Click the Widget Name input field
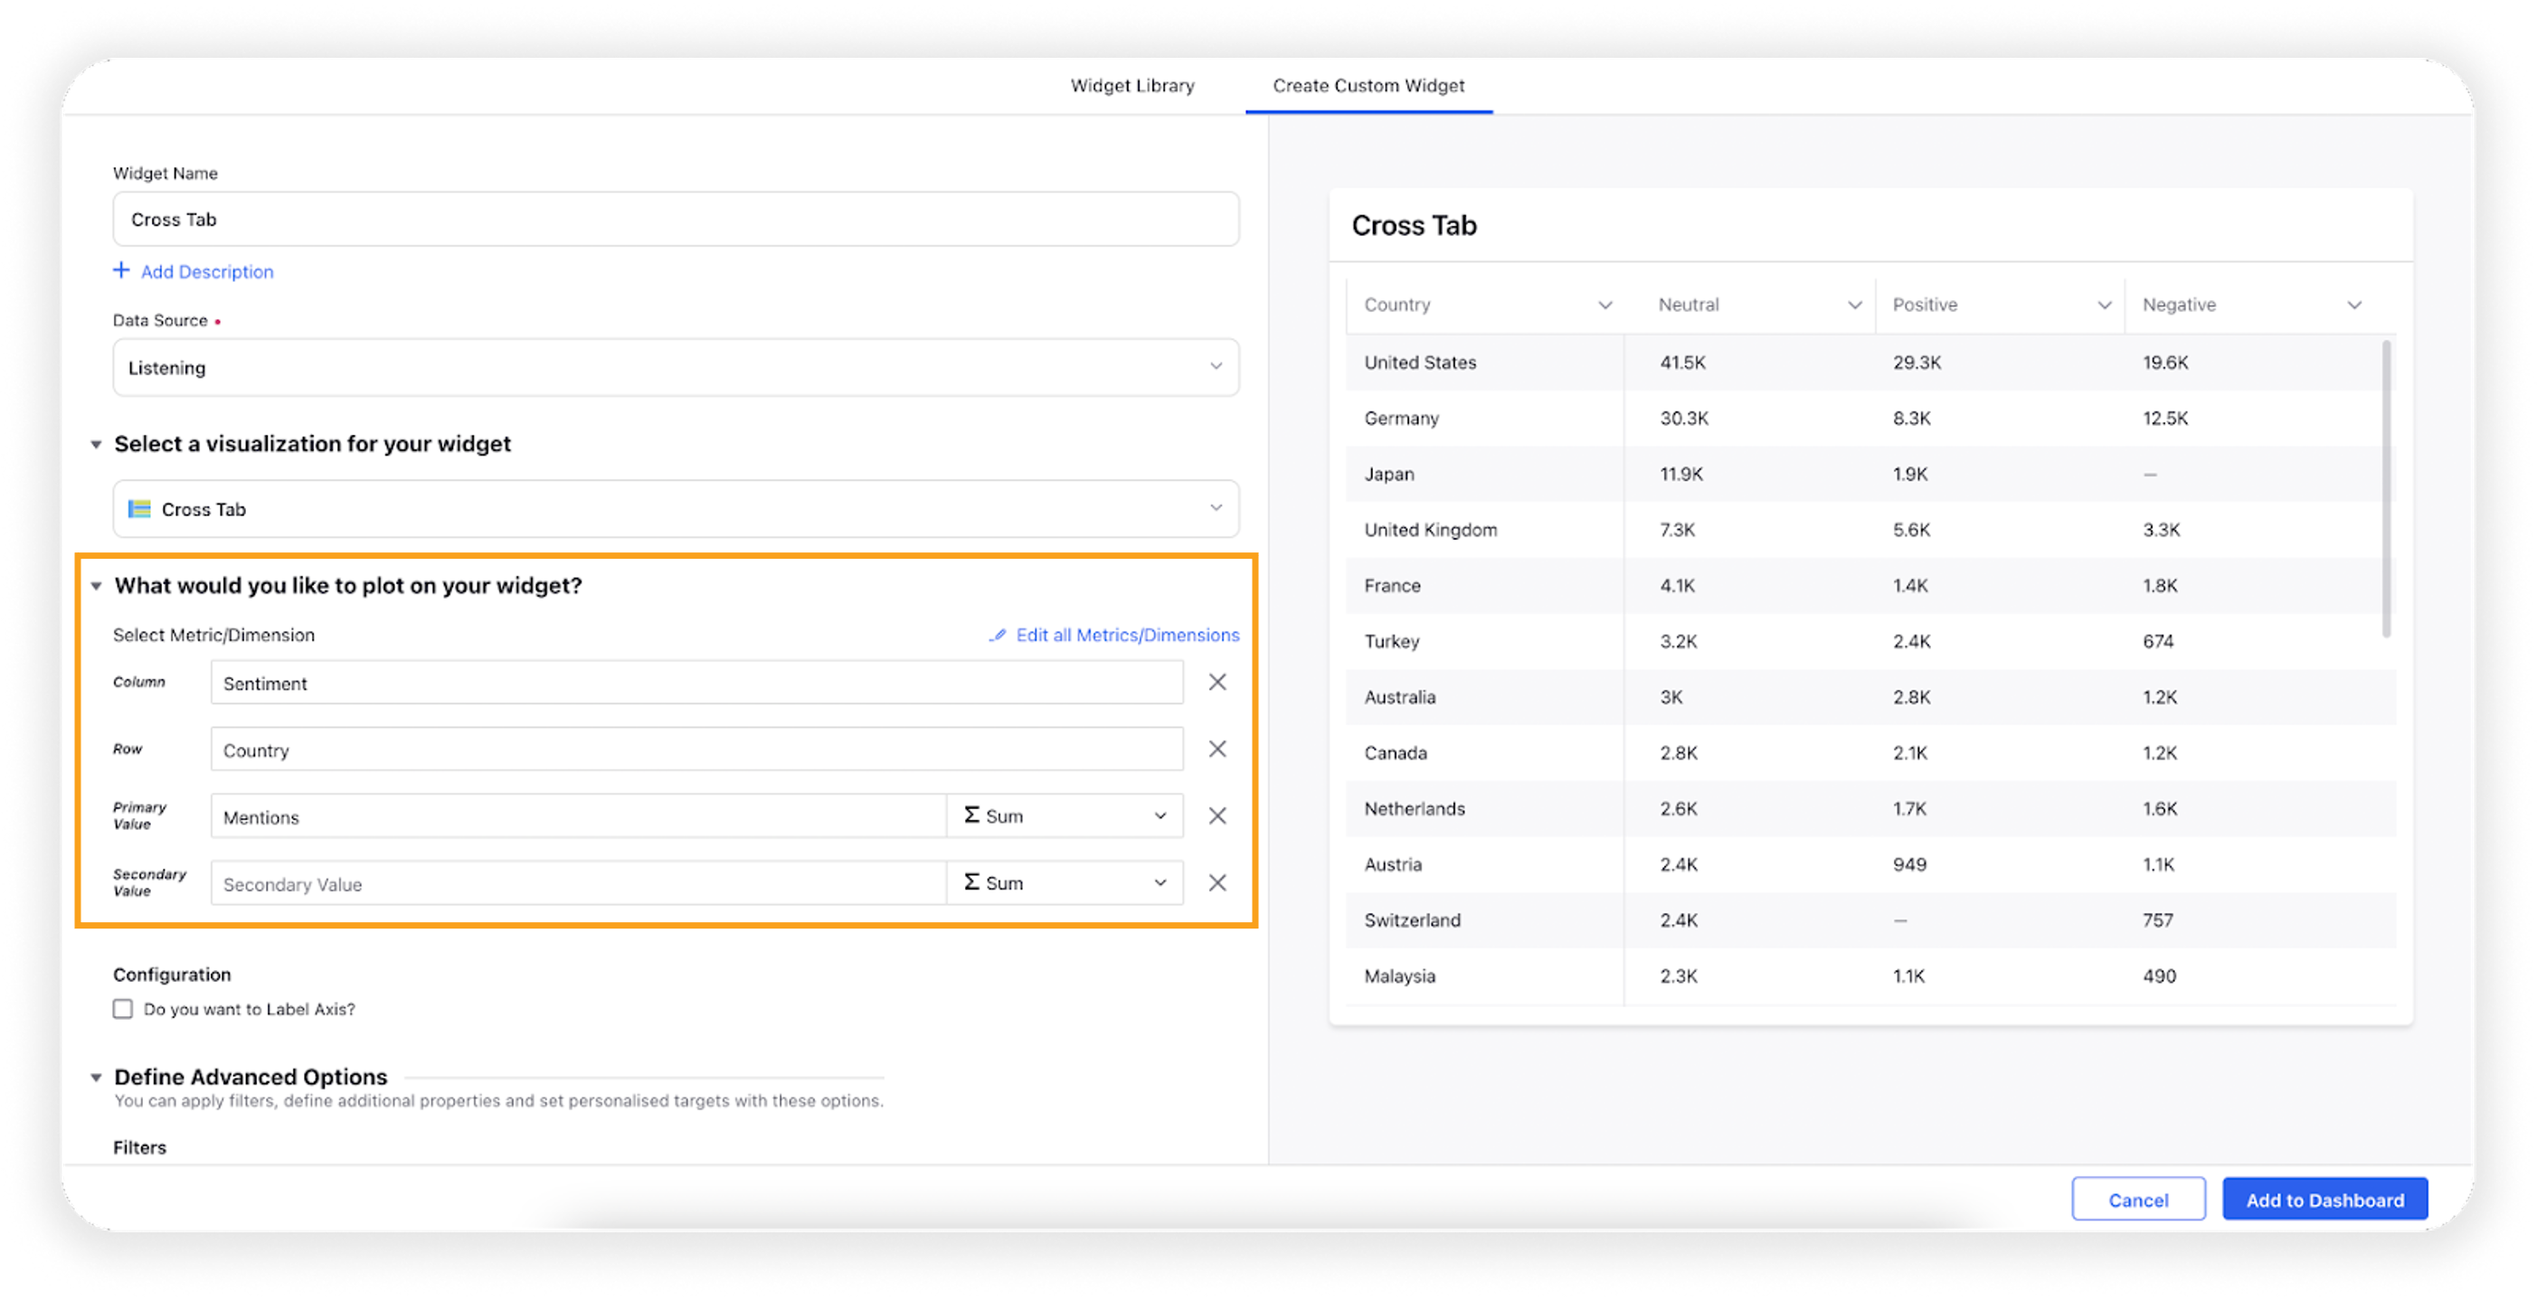This screenshot has width=2537, height=1301. point(676,220)
